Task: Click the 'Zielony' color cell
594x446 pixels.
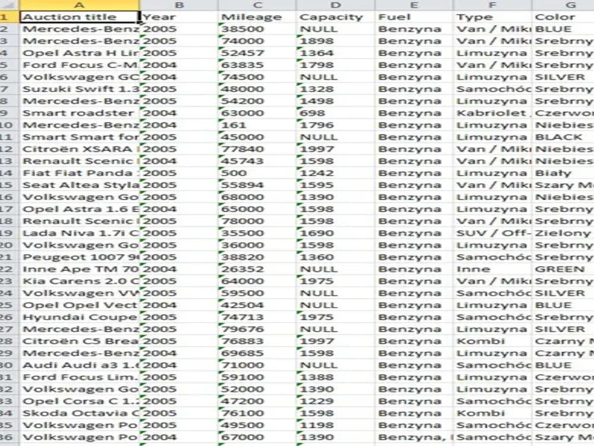Action: [x=563, y=233]
